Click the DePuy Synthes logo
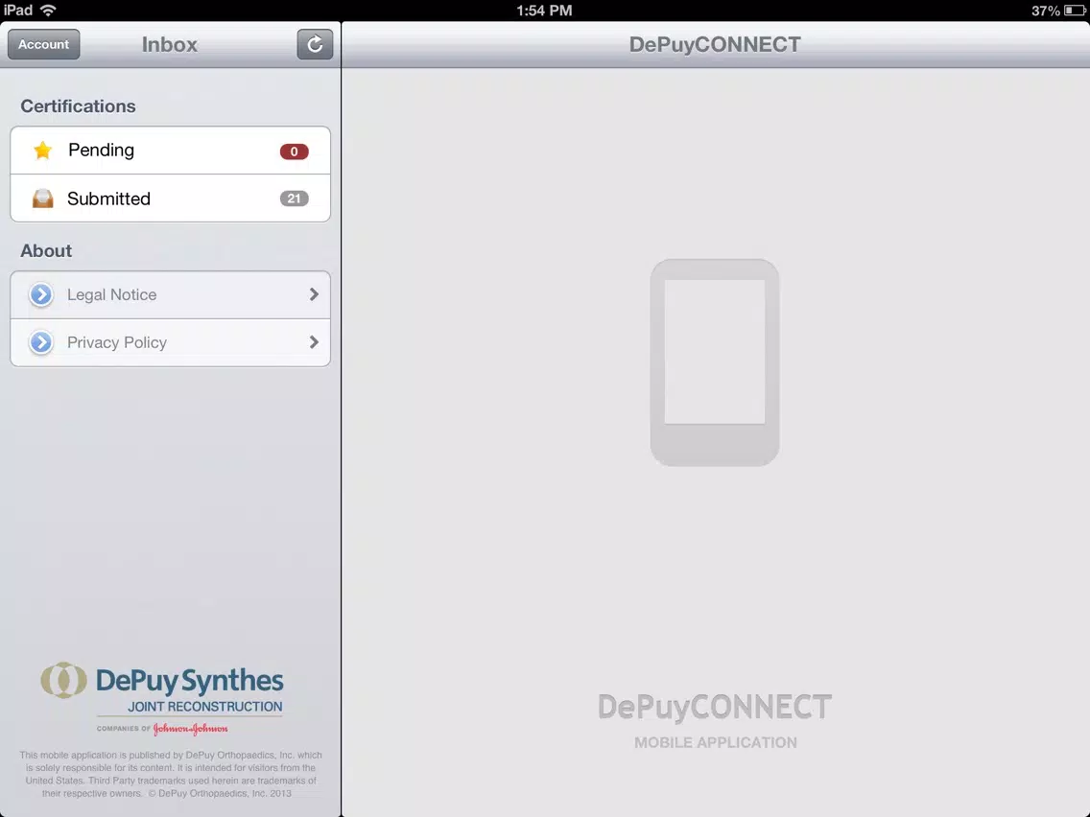1090x817 pixels. (162, 698)
